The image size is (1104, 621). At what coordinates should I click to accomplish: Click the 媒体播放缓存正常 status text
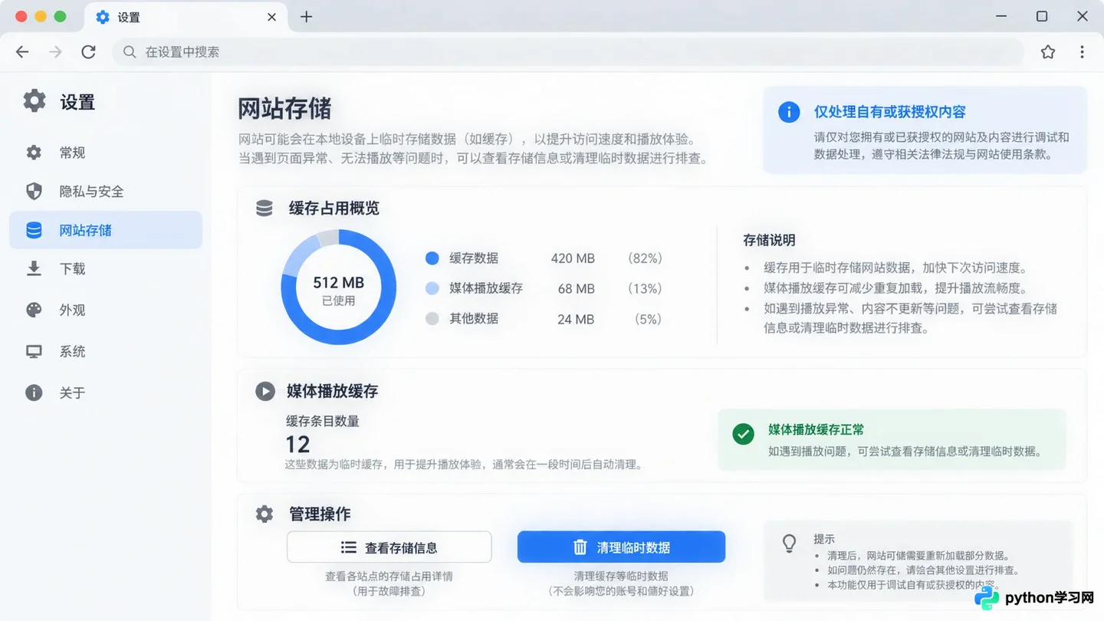(x=816, y=429)
